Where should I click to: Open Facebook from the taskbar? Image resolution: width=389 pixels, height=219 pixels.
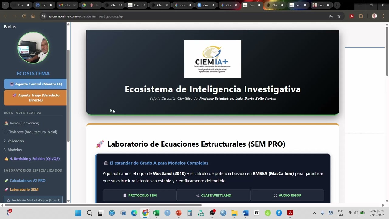pyautogui.click(x=279, y=213)
